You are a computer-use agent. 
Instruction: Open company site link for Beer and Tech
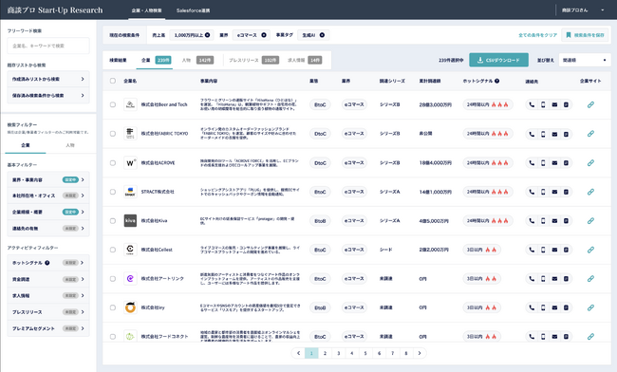tap(590, 104)
